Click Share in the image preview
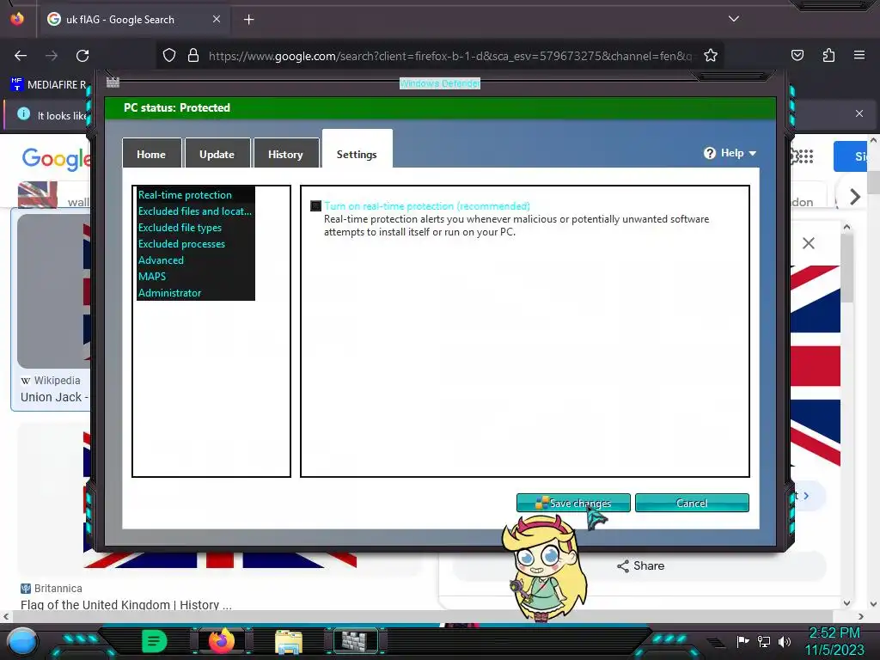 click(x=641, y=565)
